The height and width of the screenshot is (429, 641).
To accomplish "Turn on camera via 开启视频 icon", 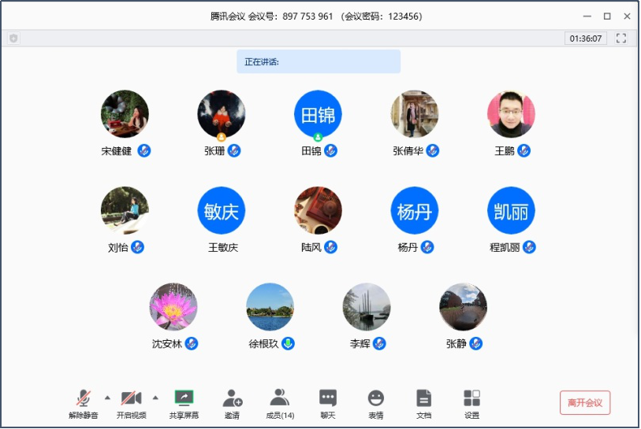I will pos(131,398).
